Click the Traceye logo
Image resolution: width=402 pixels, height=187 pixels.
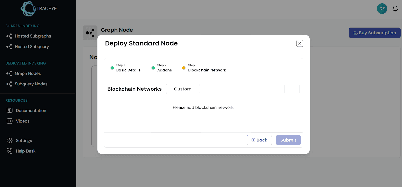[x=39, y=9]
